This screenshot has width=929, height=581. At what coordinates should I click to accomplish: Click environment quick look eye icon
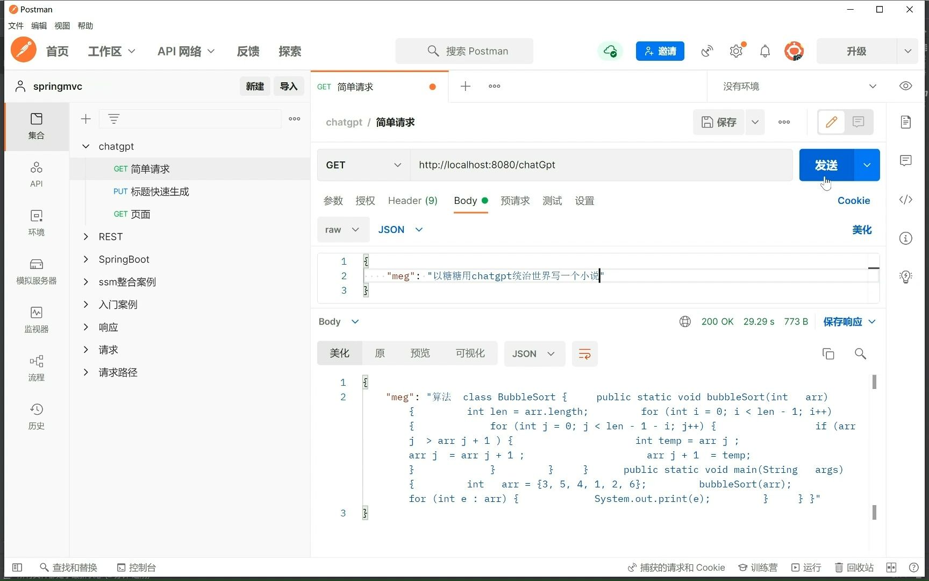click(906, 86)
